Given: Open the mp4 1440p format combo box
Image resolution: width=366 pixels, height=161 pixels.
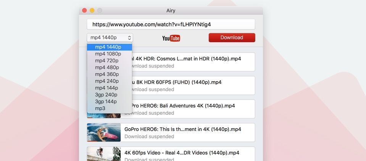Looking at the screenshot, I should [x=110, y=38].
